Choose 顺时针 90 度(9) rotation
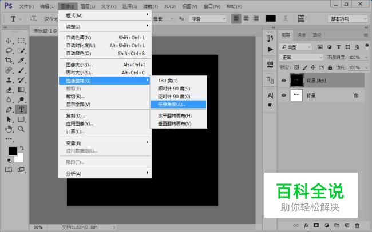This screenshot has width=372, height=232. pyautogui.click(x=179, y=89)
